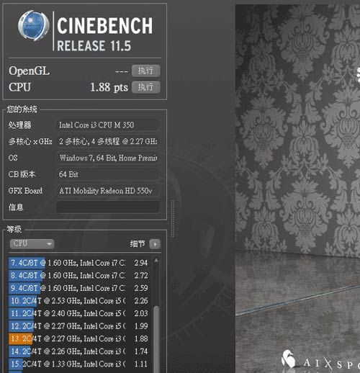This screenshot has height=373, width=360.
Task: Select ranking row 8 with score 2.72
Action: pos(79,276)
